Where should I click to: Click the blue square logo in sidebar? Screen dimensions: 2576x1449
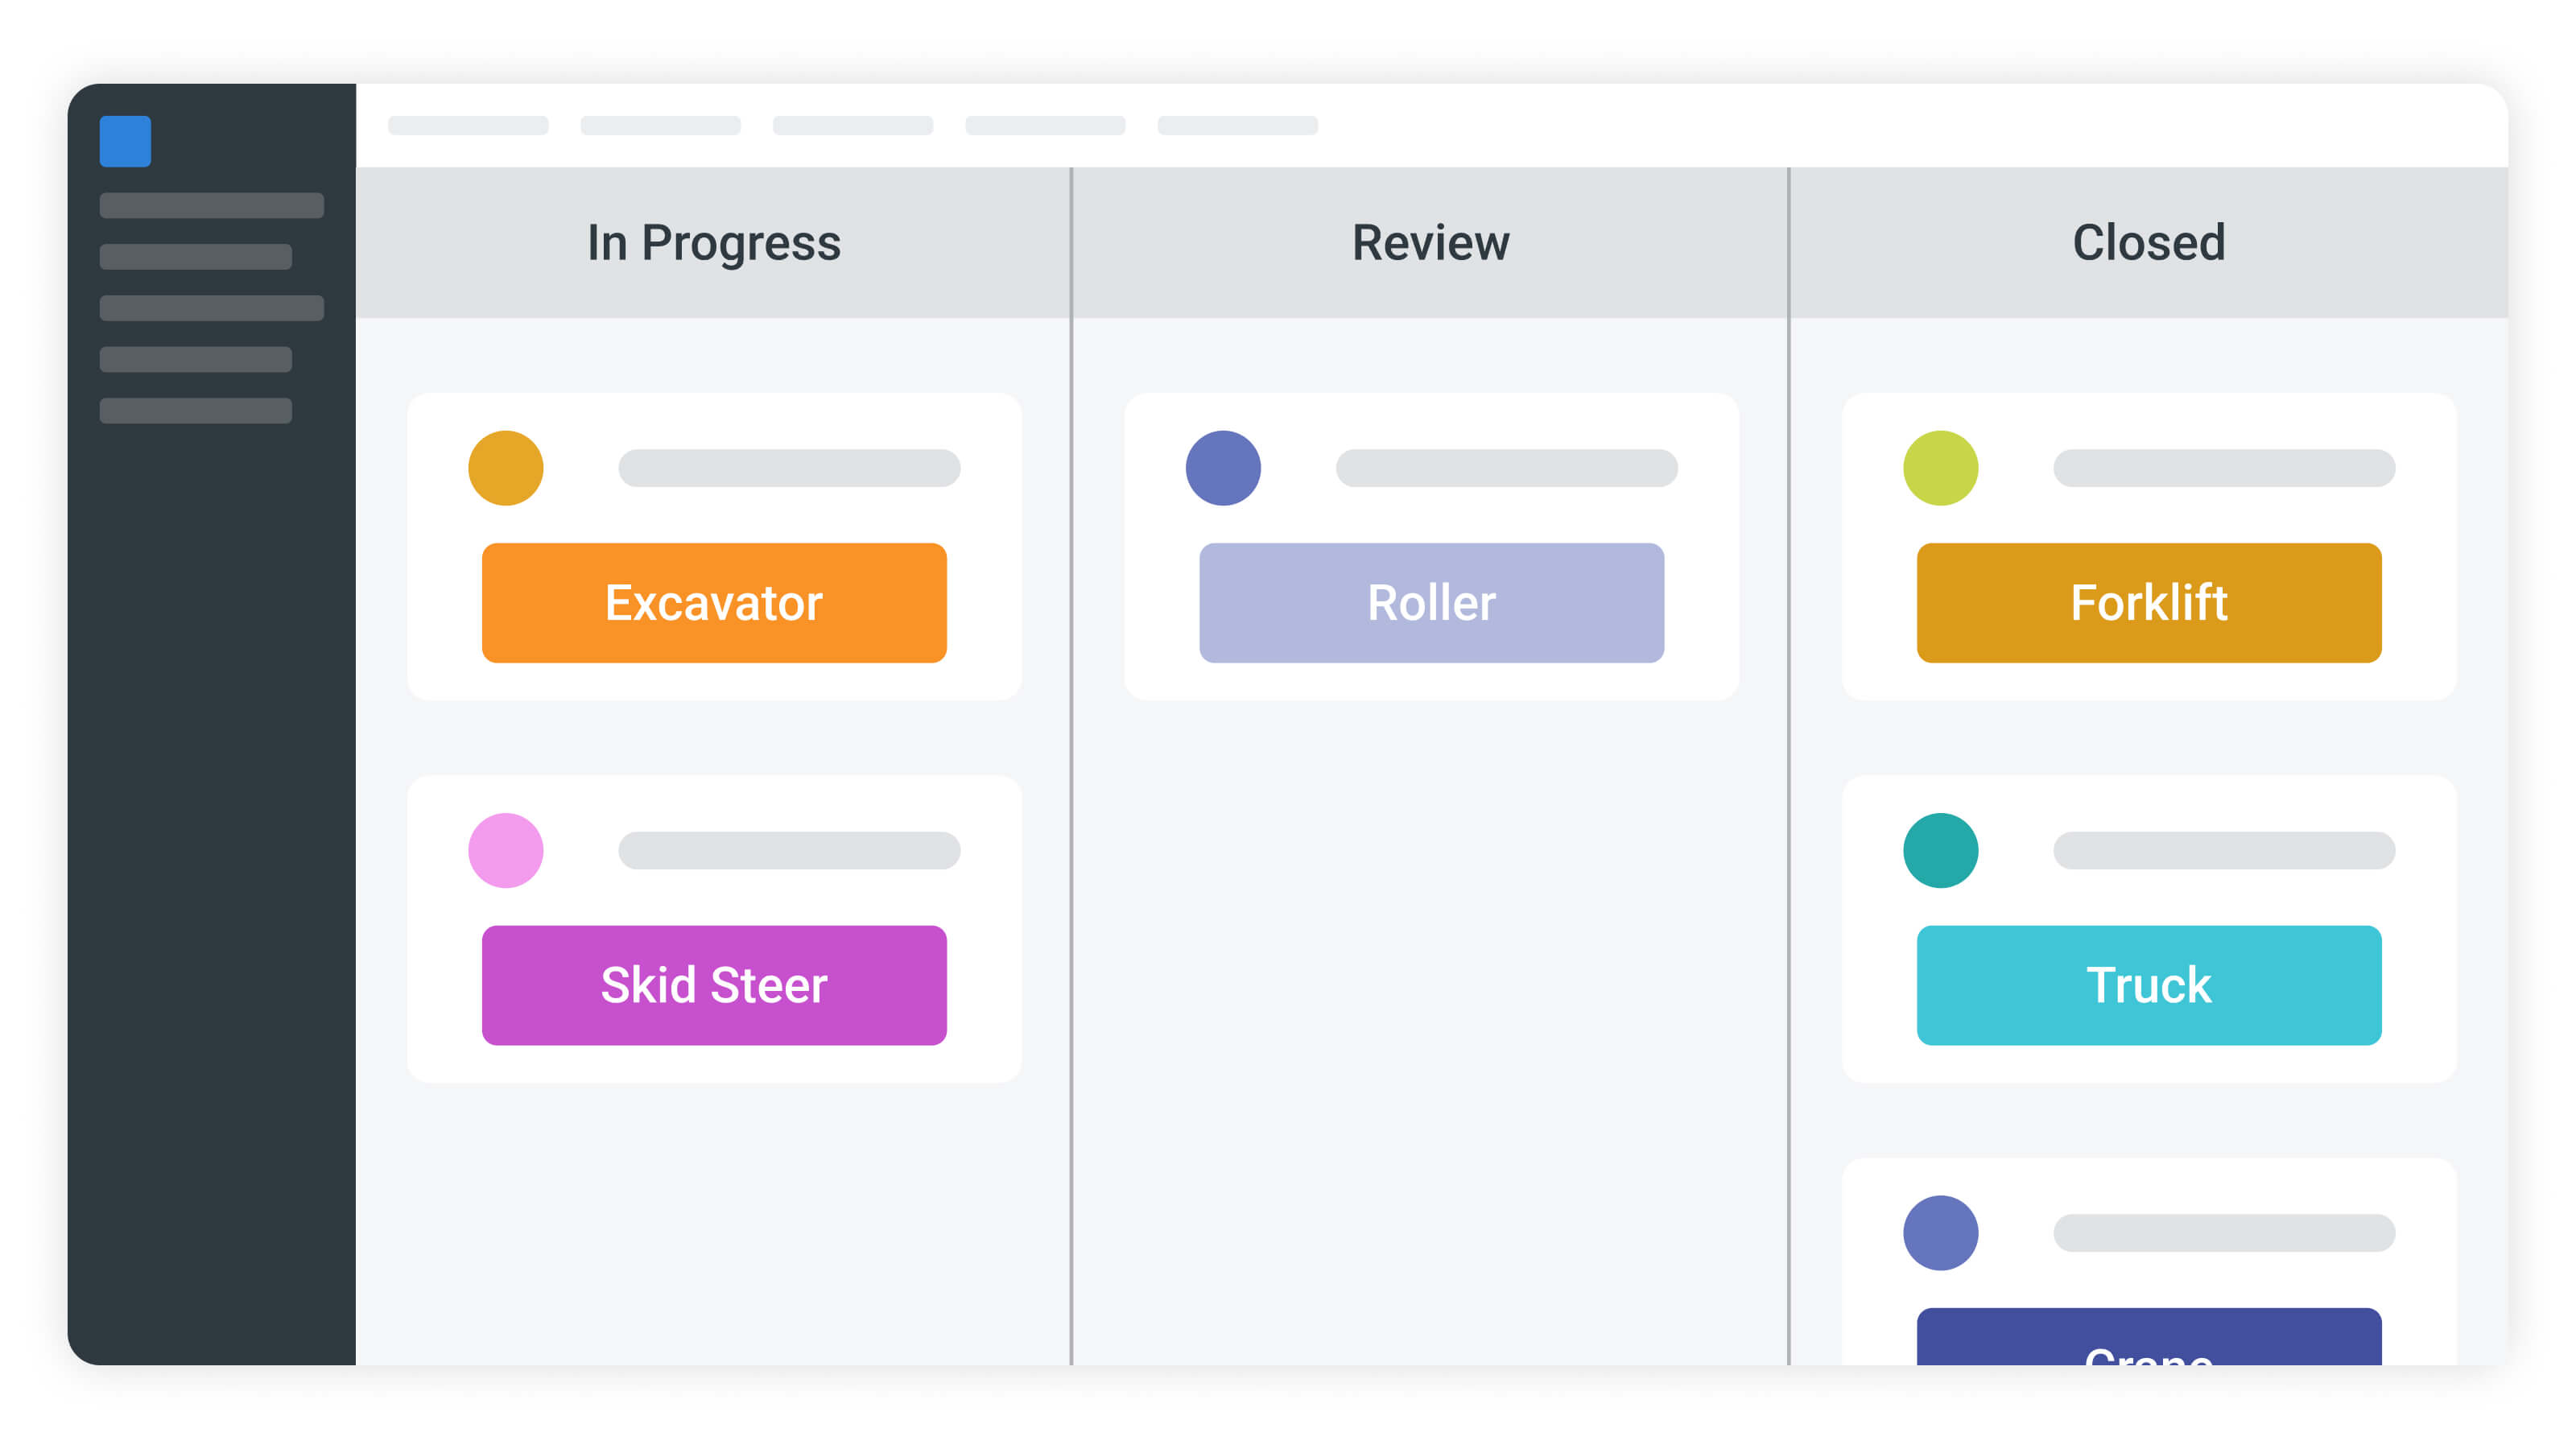click(125, 141)
